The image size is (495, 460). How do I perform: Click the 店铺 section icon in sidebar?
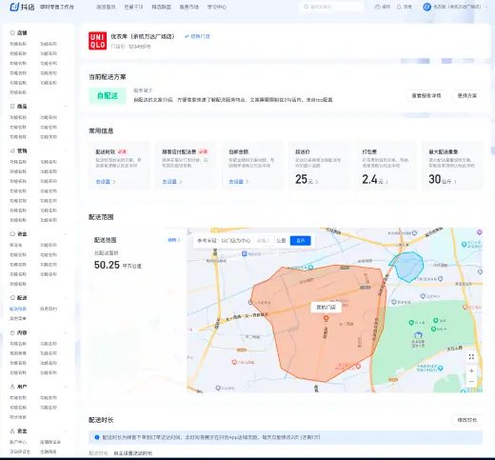coord(12,32)
